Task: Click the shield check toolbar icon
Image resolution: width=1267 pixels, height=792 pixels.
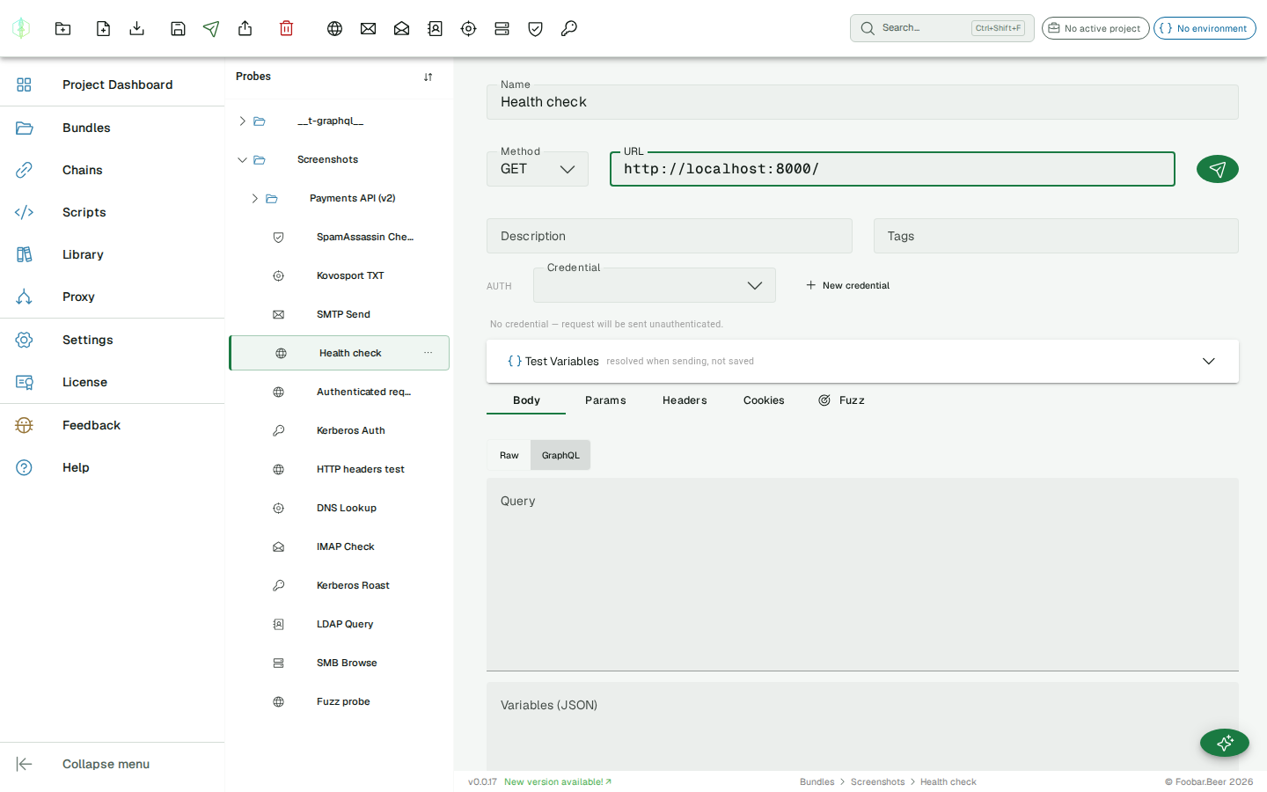Action: coord(535,28)
